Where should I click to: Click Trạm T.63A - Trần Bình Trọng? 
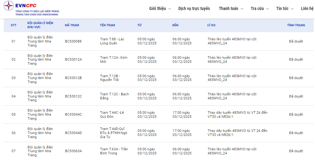coord(114,151)
